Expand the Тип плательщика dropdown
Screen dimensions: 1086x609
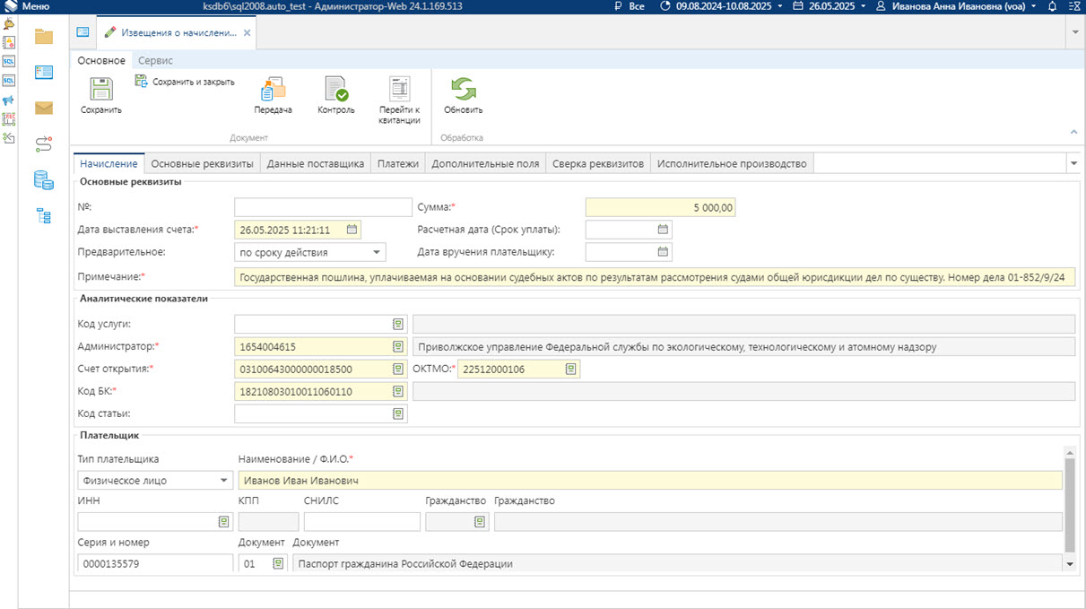click(224, 481)
